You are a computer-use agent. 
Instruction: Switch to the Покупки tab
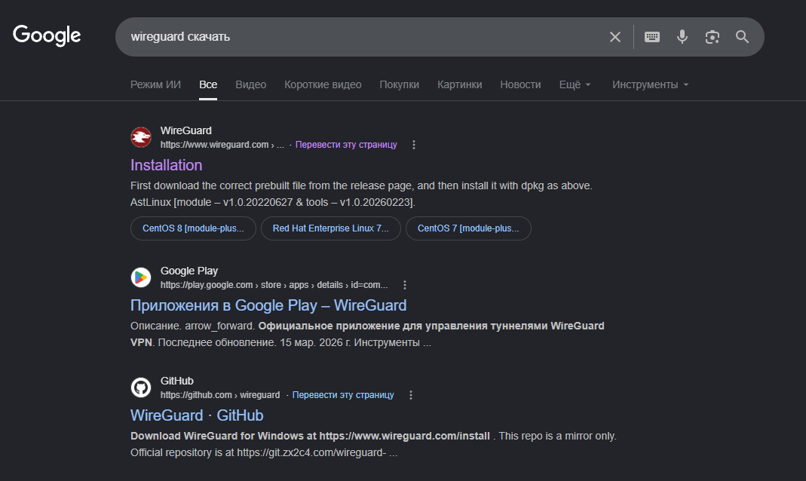click(400, 84)
